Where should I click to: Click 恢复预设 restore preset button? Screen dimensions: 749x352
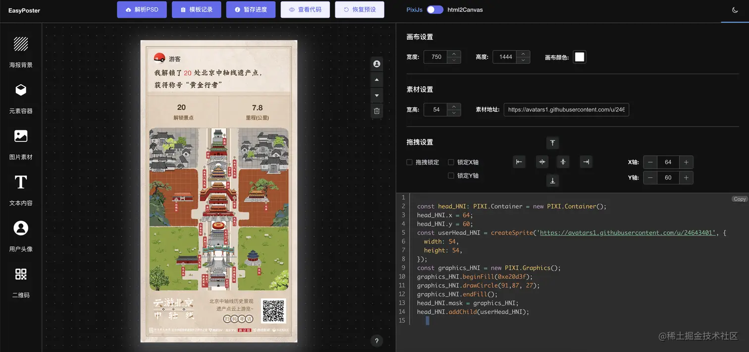tap(360, 9)
